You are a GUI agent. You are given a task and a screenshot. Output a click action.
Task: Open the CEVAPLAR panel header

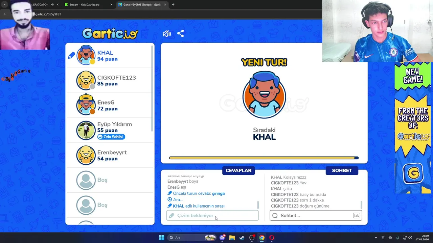pyautogui.click(x=238, y=170)
